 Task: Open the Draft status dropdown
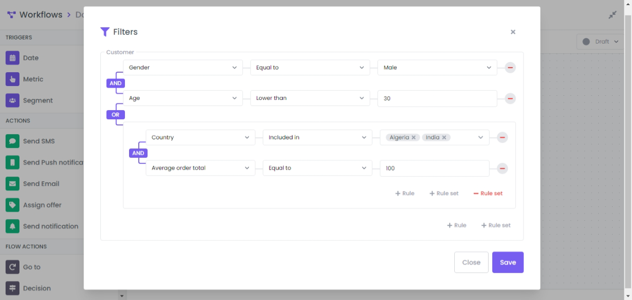[600, 42]
